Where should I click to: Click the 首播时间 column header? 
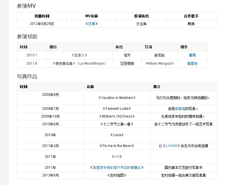point(42,16)
